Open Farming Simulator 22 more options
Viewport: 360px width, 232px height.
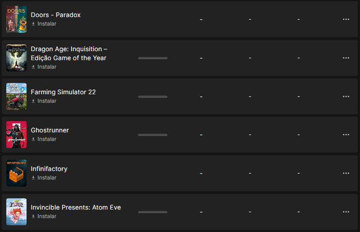(346, 96)
